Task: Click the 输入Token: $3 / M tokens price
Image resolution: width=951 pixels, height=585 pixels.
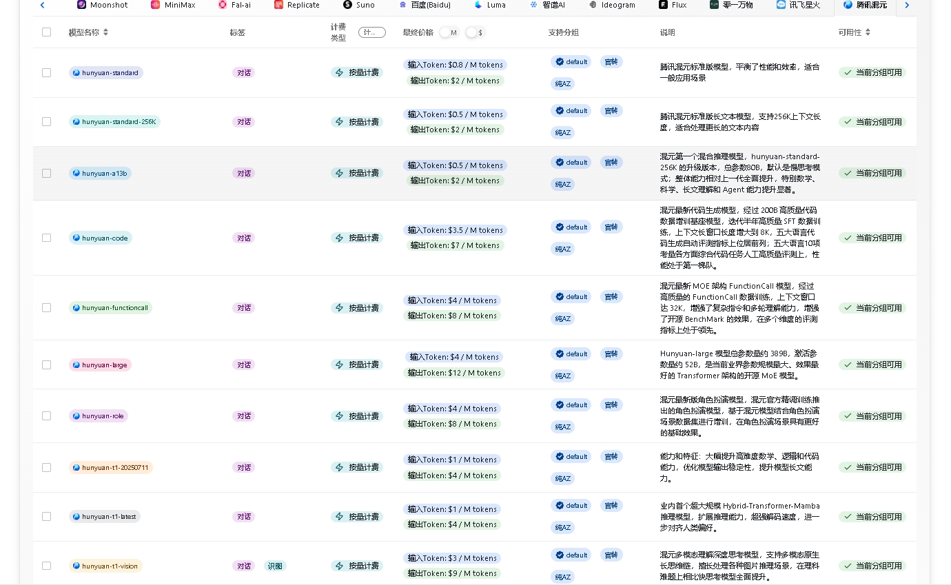Action: pyautogui.click(x=452, y=558)
